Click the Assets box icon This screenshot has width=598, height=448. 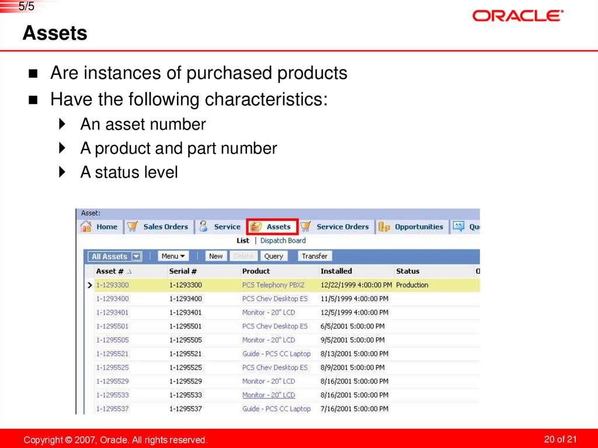(256, 227)
